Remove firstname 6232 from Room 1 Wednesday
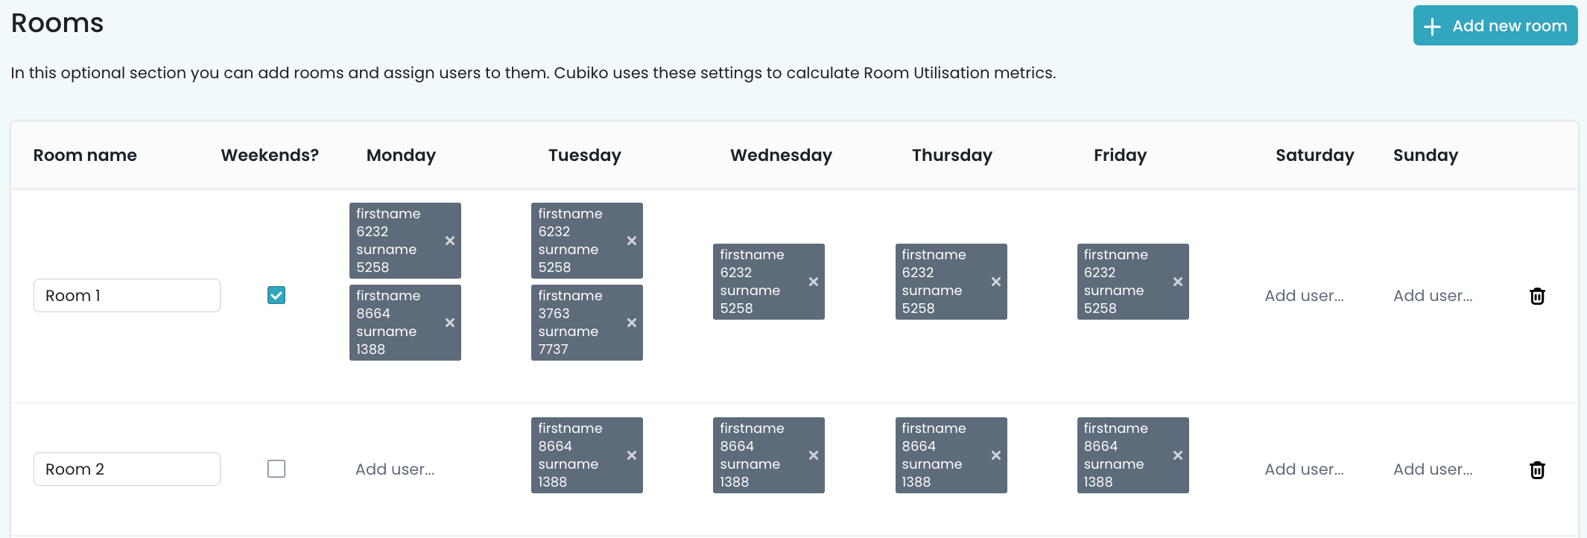The width and height of the screenshot is (1587, 538). pyautogui.click(x=814, y=282)
